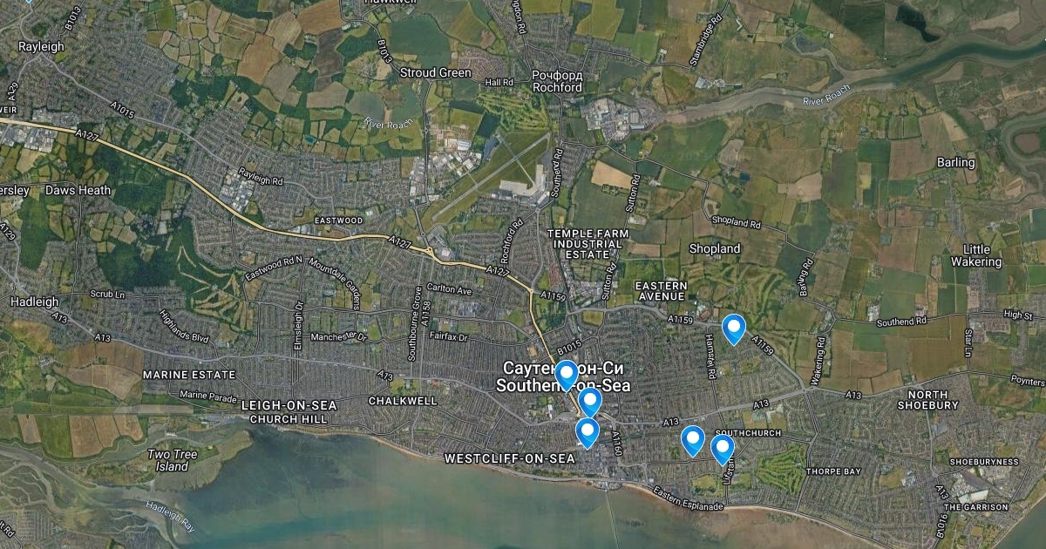Select the North Shoebury label
Viewport: 1046px width, 549px height.
pyautogui.click(x=927, y=400)
